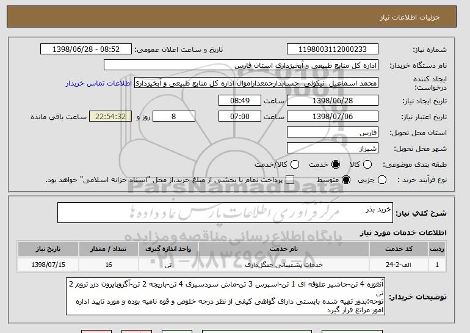This screenshot has height=333, width=470.
Task: Select the کالا/خدمت radio button
Action: tap(295, 164)
